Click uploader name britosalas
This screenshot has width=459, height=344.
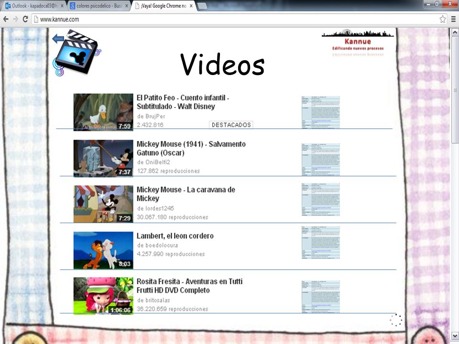(x=157, y=300)
